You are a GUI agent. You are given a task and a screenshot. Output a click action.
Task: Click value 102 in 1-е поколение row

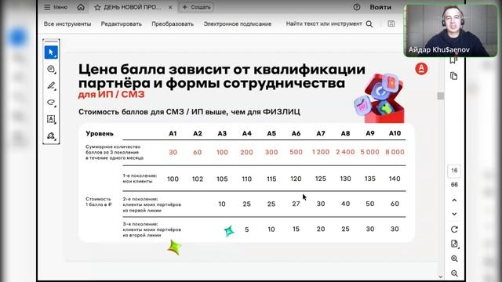197,179
